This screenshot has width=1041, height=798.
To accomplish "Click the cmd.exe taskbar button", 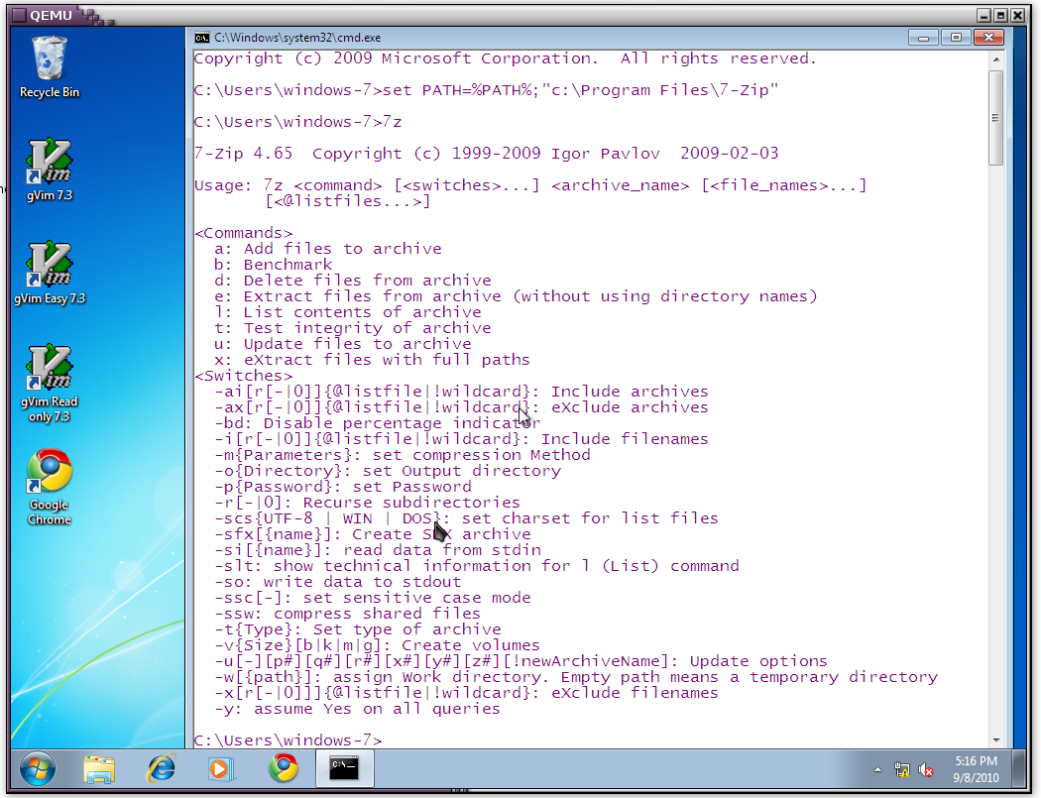I will click(x=344, y=768).
